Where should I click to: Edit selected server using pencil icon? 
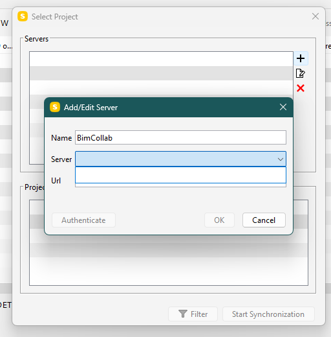click(301, 73)
